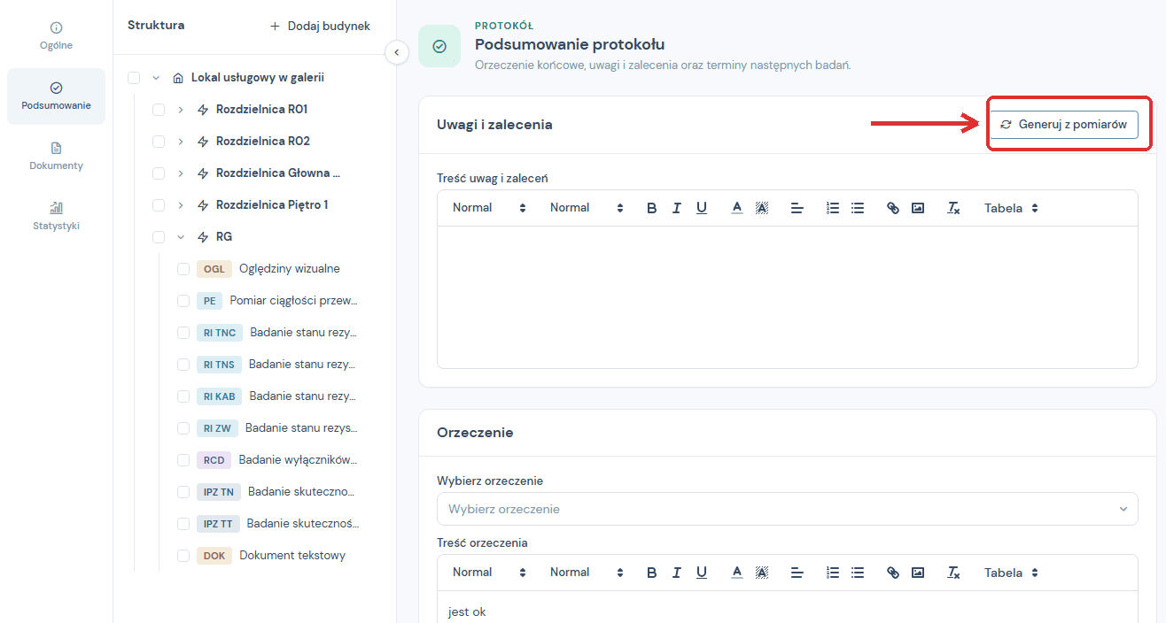Click the home icon beside Lokal usługowy

178,78
